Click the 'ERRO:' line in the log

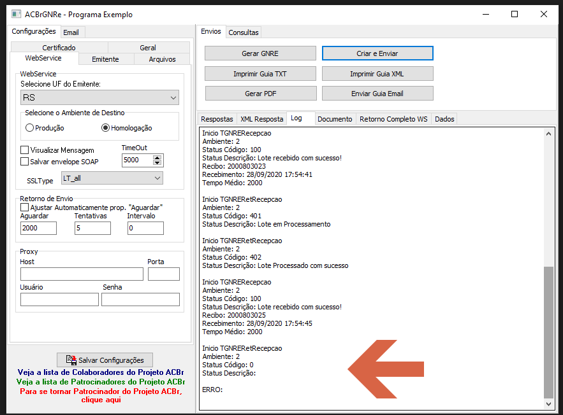(x=212, y=390)
